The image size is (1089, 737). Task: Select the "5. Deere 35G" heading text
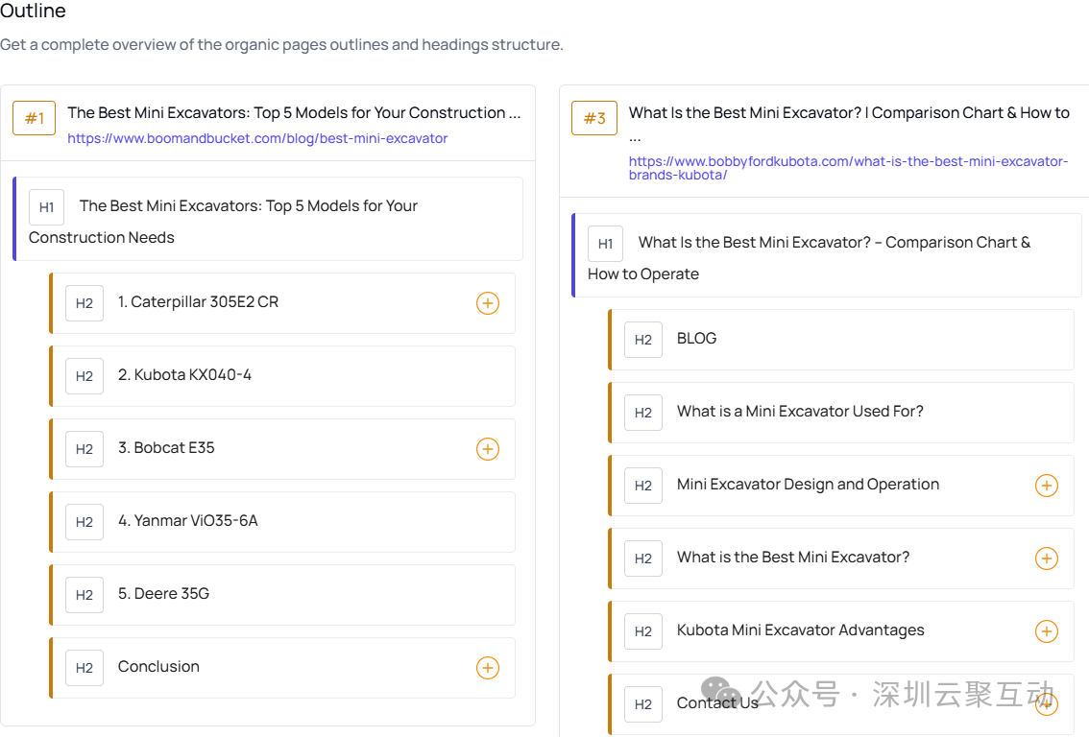(x=163, y=593)
